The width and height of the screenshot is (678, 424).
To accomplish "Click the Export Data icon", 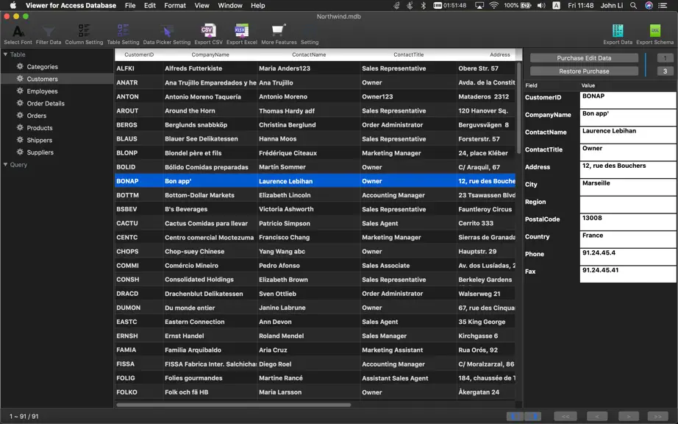I will tap(618, 31).
